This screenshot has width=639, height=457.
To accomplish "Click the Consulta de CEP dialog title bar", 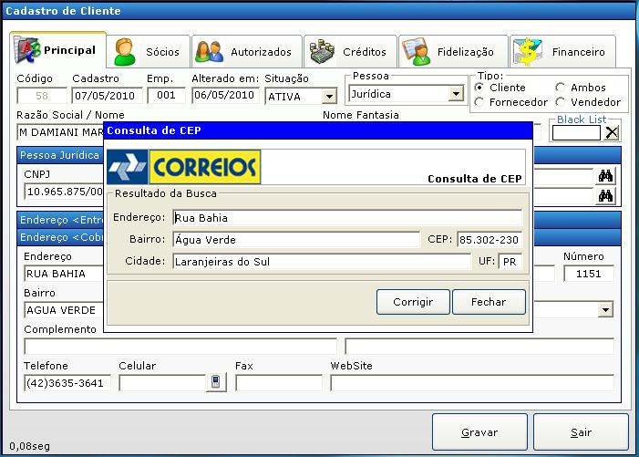I will 318,130.
